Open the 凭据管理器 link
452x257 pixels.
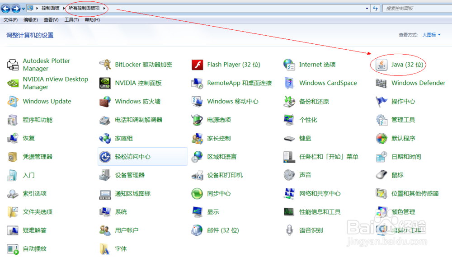click(38, 157)
